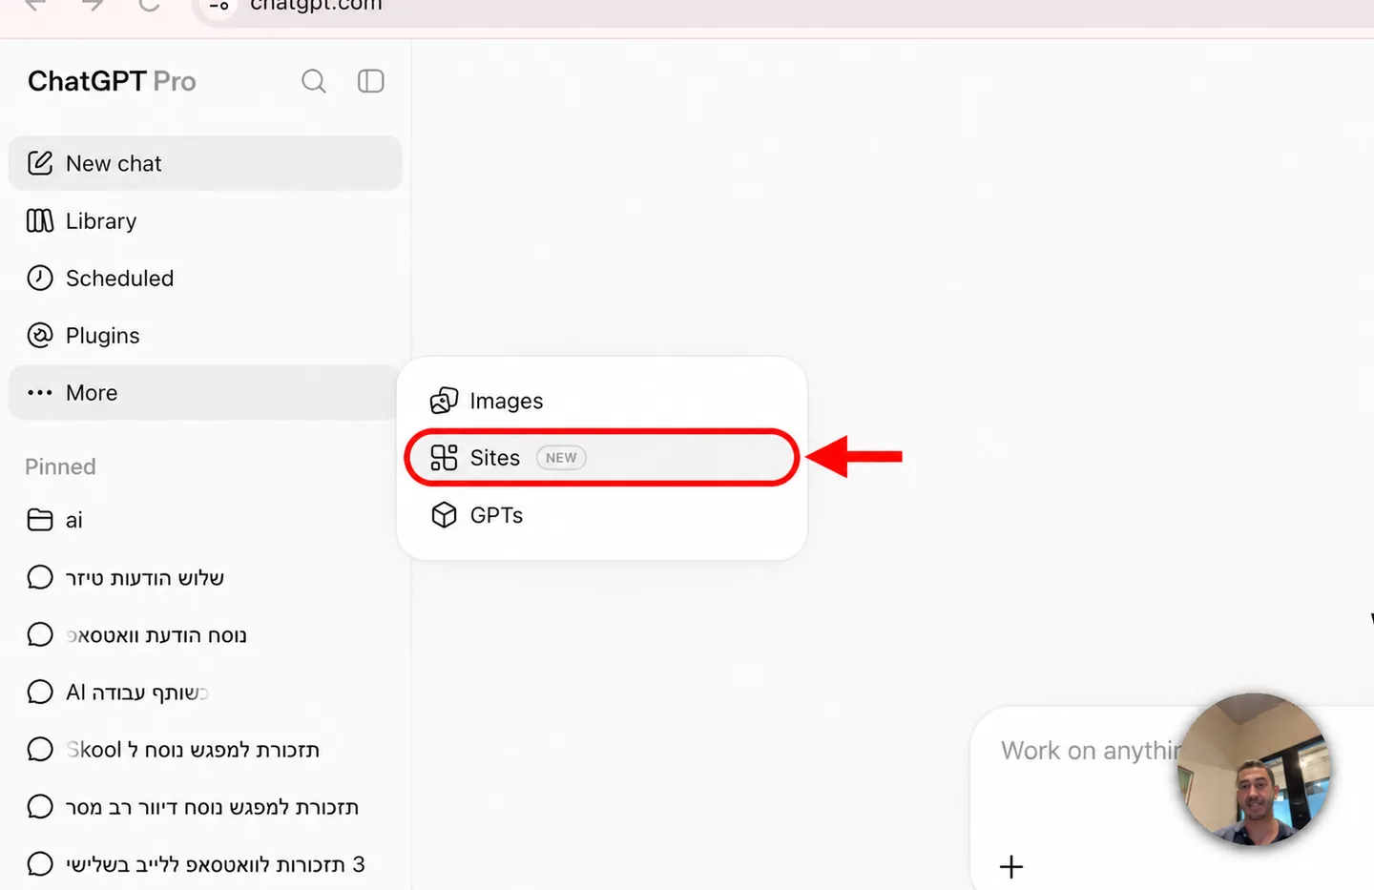The width and height of the screenshot is (1374, 890).
Task: Click the presenter webcam bubble
Action: 1255,769
